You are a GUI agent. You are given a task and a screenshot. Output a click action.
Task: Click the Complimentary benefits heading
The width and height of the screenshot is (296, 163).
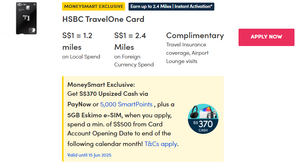click(x=195, y=35)
